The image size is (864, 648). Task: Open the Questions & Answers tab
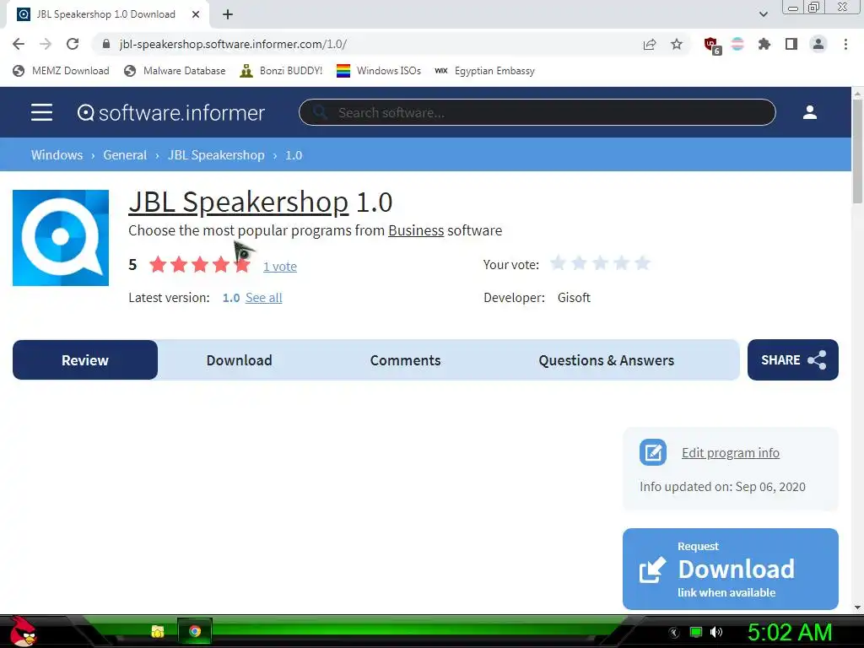click(x=606, y=359)
